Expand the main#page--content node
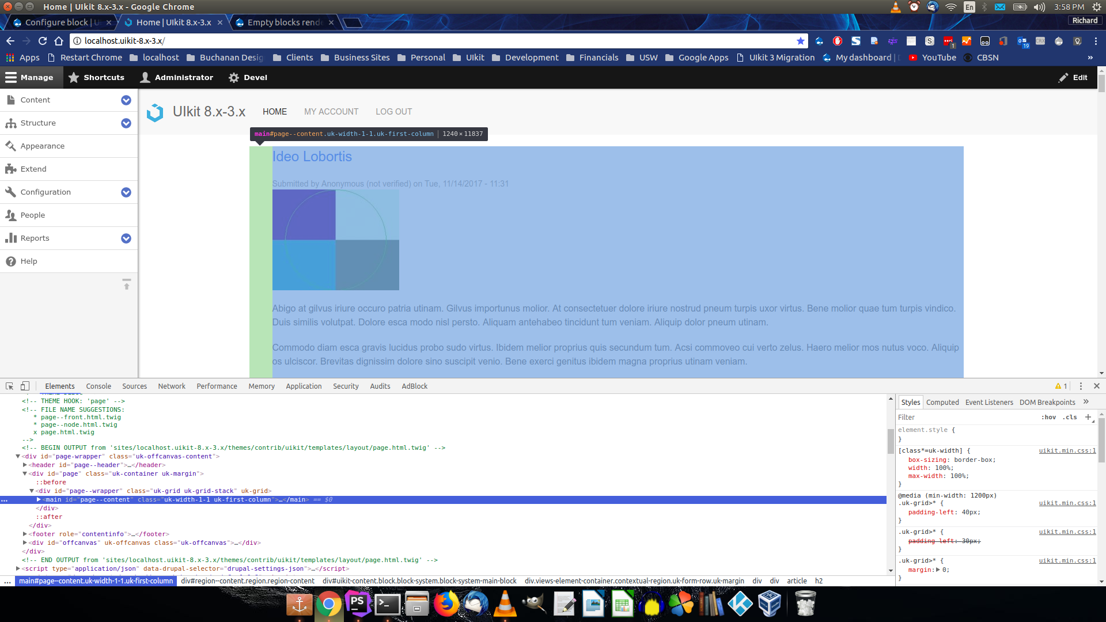 click(39, 499)
